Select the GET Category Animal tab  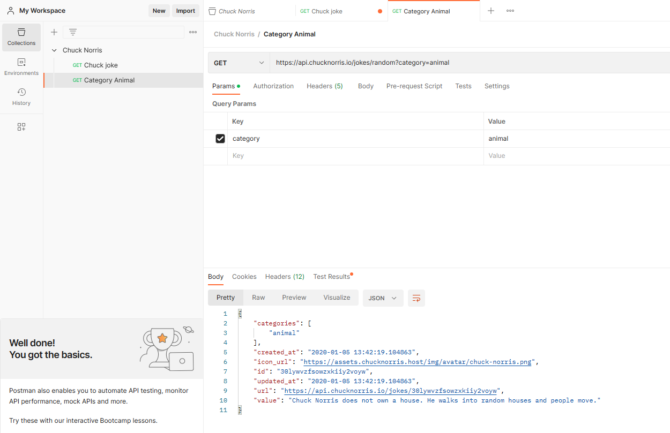pyautogui.click(x=434, y=11)
